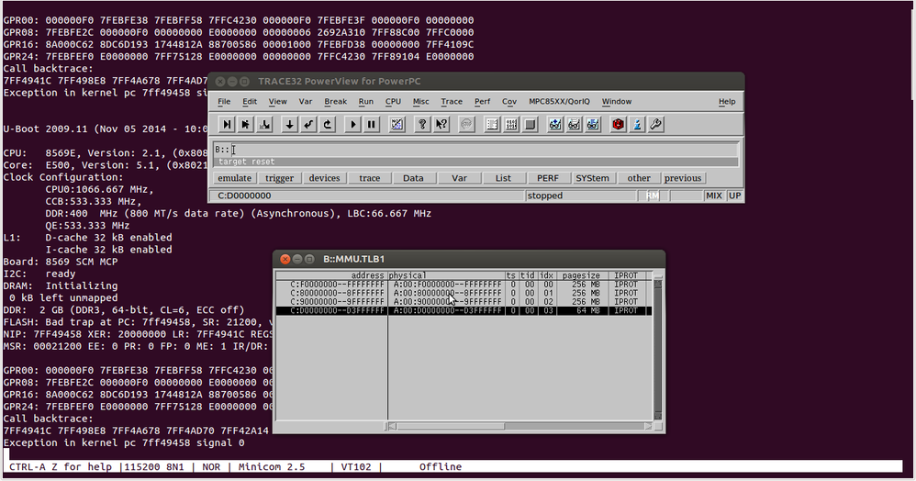Screen dimensions: 916x481
Task: Halt the target with the Break pause icon
Action: [x=372, y=124]
